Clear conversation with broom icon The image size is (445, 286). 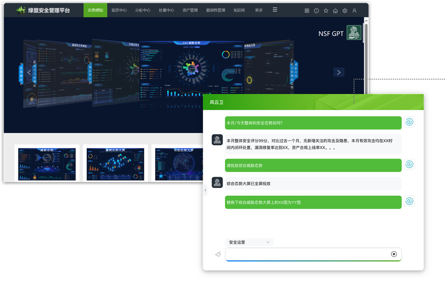pyautogui.click(x=218, y=254)
